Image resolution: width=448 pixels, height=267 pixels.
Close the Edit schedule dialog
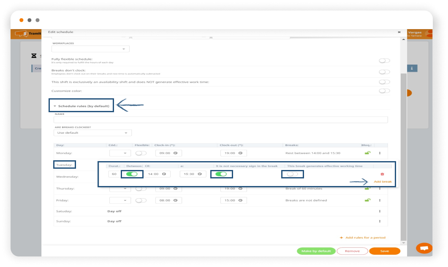pyautogui.click(x=399, y=32)
